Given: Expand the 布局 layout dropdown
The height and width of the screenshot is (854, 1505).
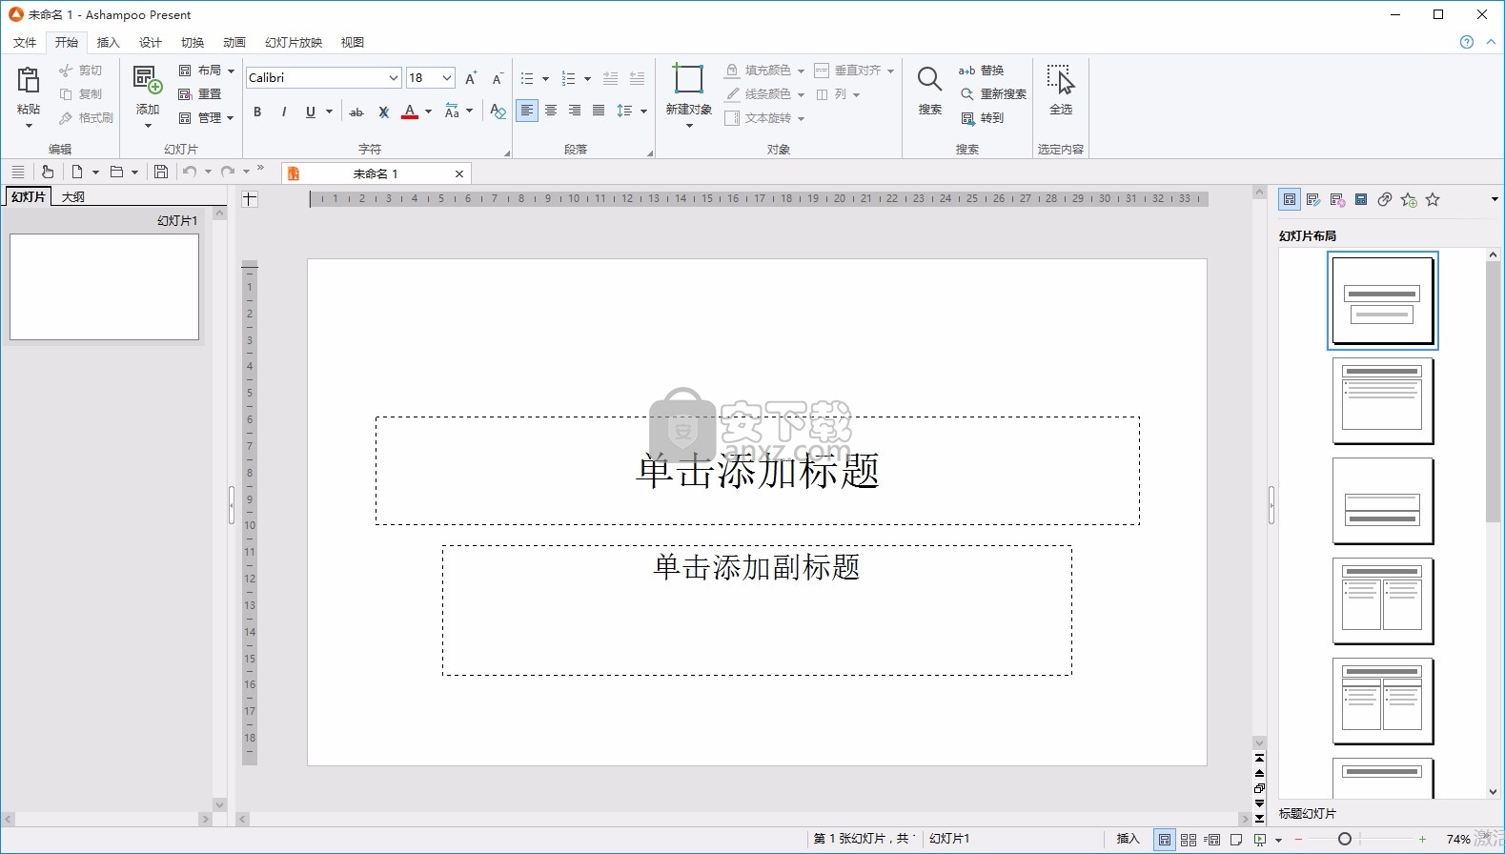Looking at the screenshot, I should pyautogui.click(x=231, y=71).
